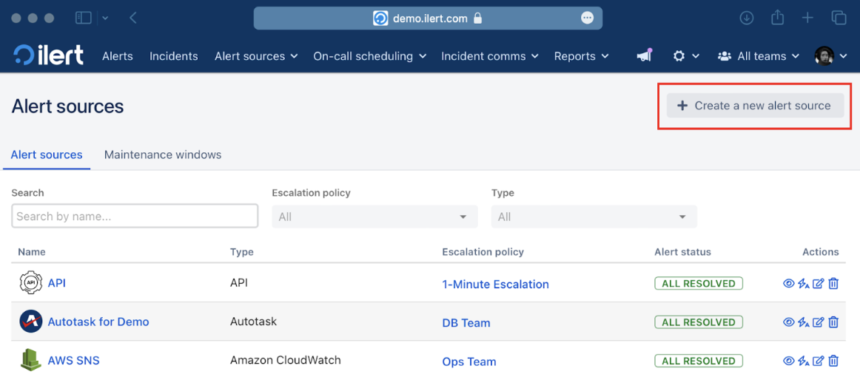Show the tab overview icon
The image size is (860, 377).
[x=839, y=18]
